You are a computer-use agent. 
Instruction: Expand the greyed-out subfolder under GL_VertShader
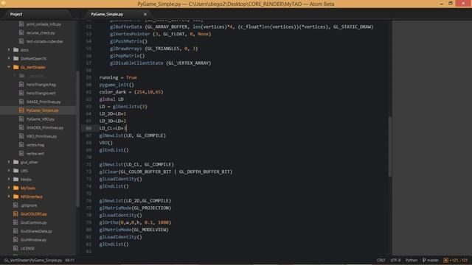click(x=15, y=76)
